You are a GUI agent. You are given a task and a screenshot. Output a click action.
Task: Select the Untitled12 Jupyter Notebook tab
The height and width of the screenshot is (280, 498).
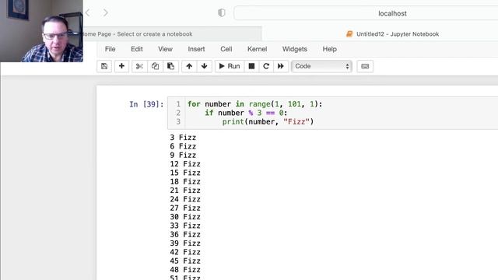pyautogui.click(x=392, y=34)
